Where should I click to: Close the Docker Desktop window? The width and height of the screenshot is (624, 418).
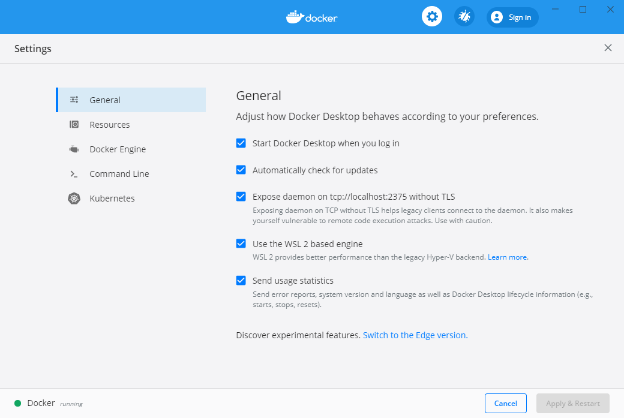pyautogui.click(x=610, y=9)
